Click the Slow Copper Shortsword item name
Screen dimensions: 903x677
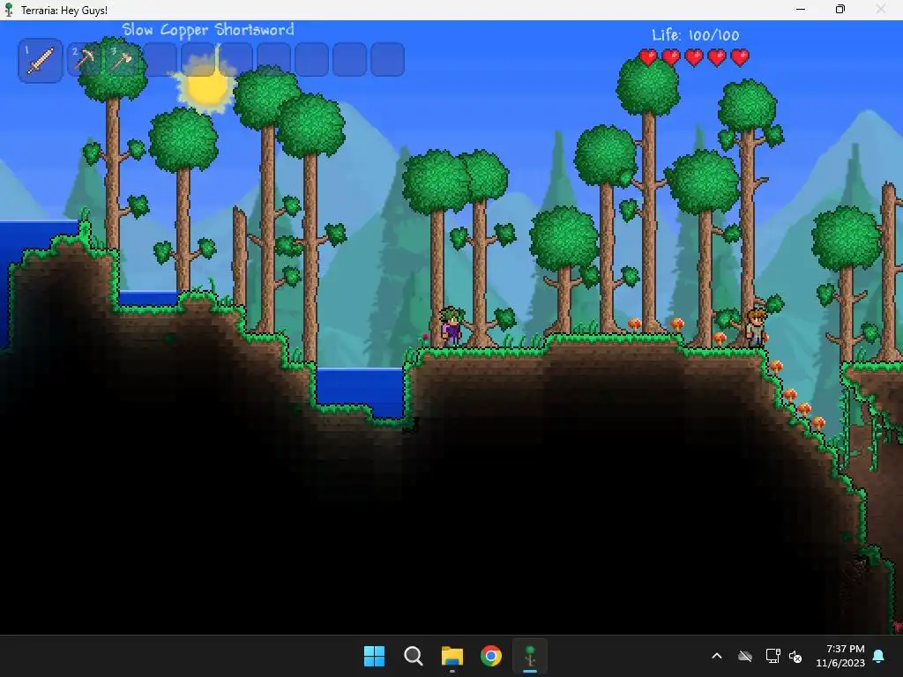[208, 30]
